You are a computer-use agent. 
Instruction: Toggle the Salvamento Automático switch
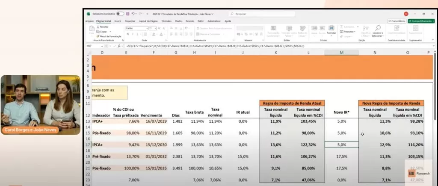click(120, 14)
